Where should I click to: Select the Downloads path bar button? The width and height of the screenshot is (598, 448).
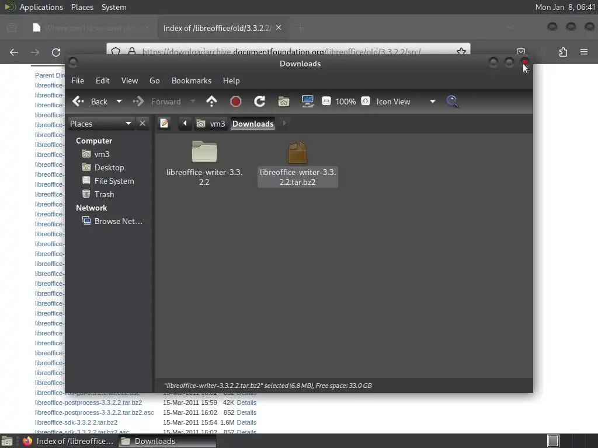click(253, 124)
